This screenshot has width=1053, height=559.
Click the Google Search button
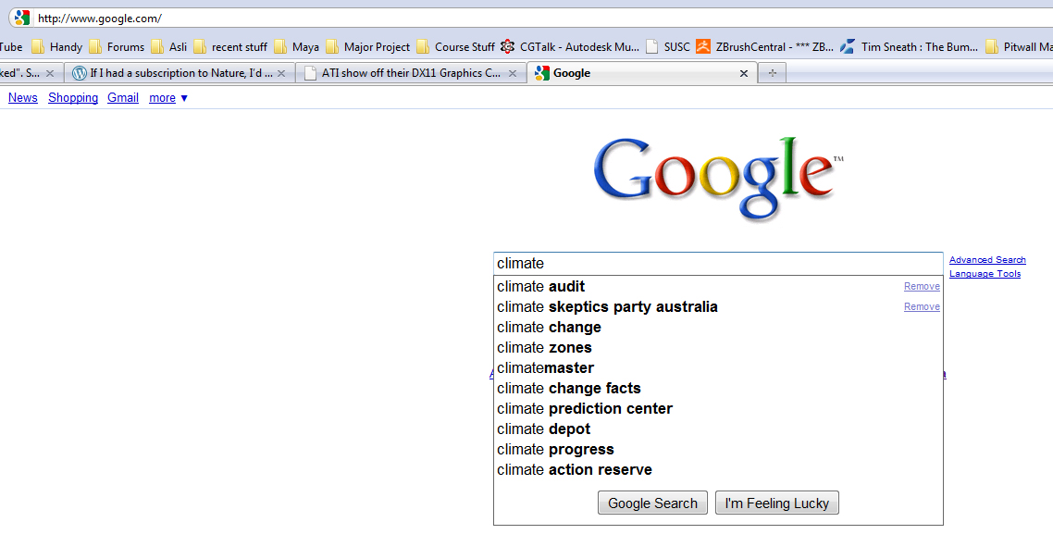tap(652, 503)
